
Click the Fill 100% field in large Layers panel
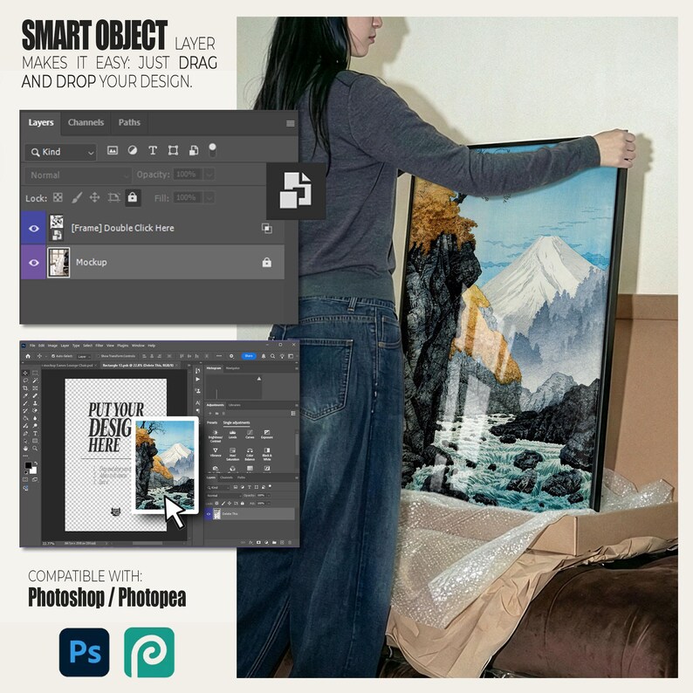tap(188, 197)
